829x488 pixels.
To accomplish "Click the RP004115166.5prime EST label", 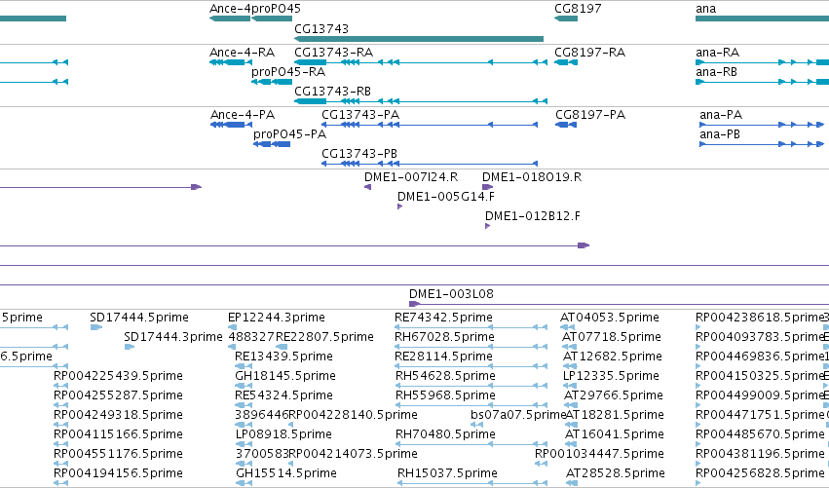I will (x=119, y=434).
